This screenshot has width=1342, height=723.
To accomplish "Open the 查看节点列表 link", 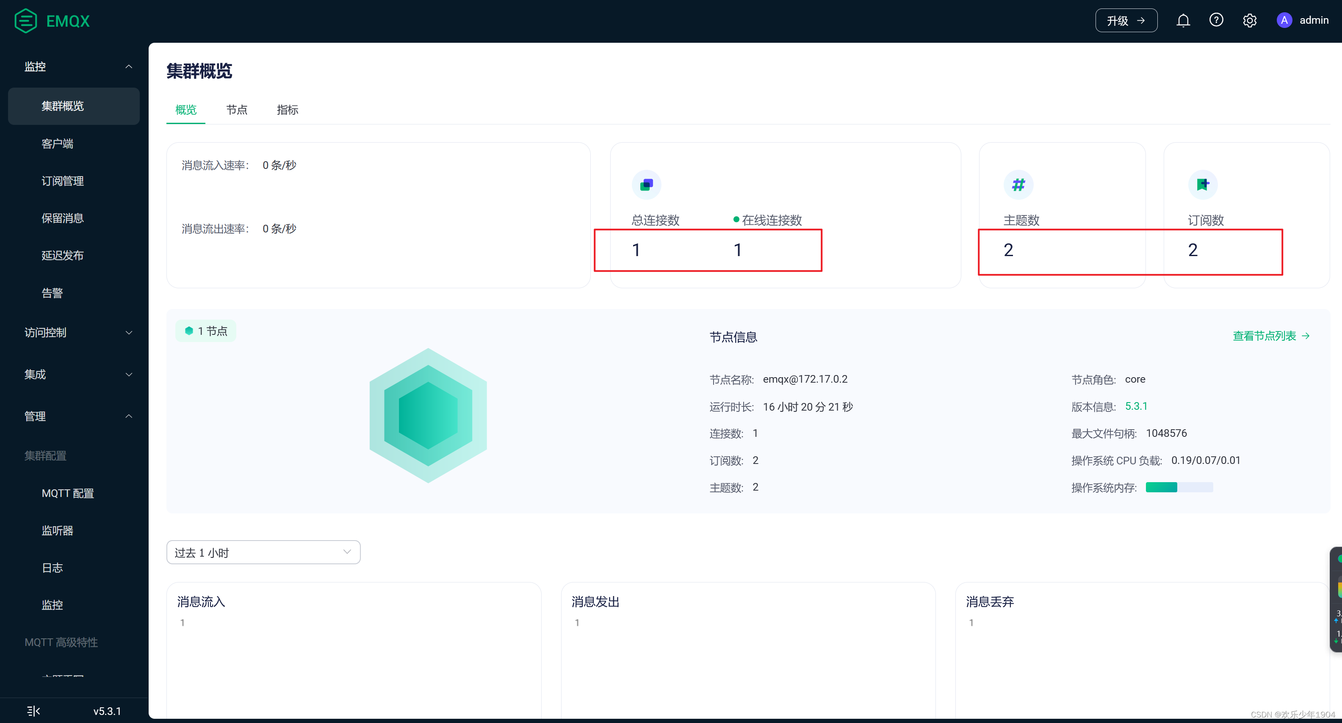I will (1270, 336).
